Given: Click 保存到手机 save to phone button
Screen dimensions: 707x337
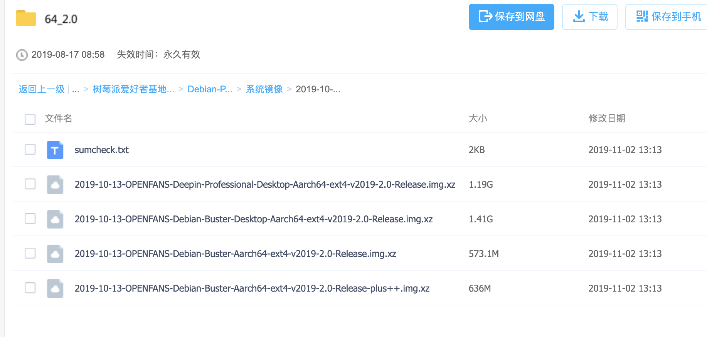Looking at the screenshot, I should coord(667,17).
